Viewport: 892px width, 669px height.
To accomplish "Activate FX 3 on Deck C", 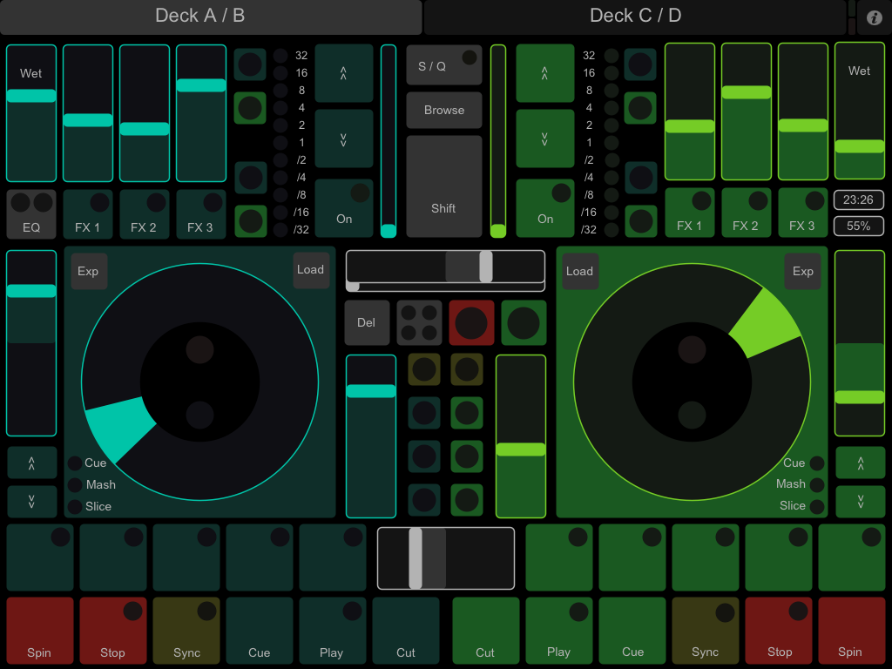I will [x=802, y=212].
